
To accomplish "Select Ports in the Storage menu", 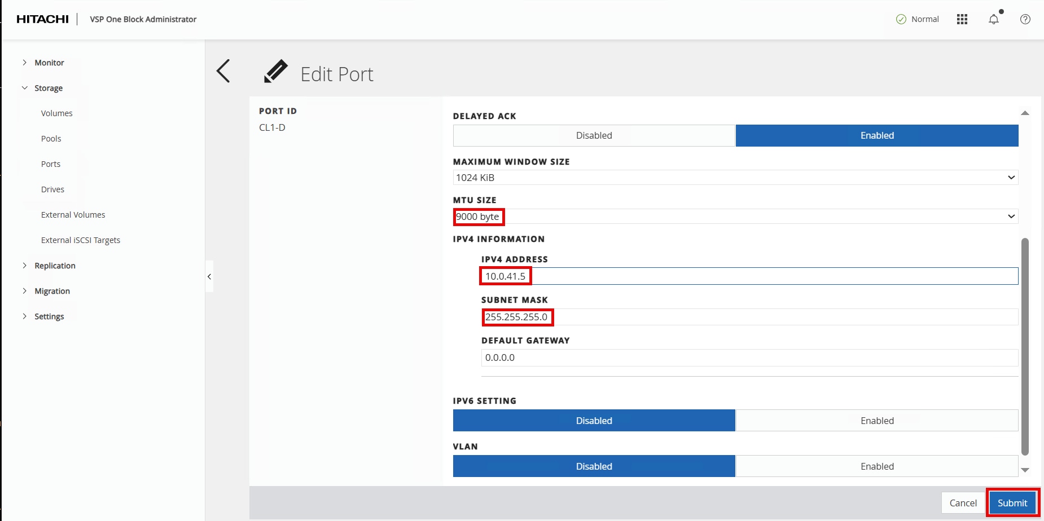I will 51,164.
